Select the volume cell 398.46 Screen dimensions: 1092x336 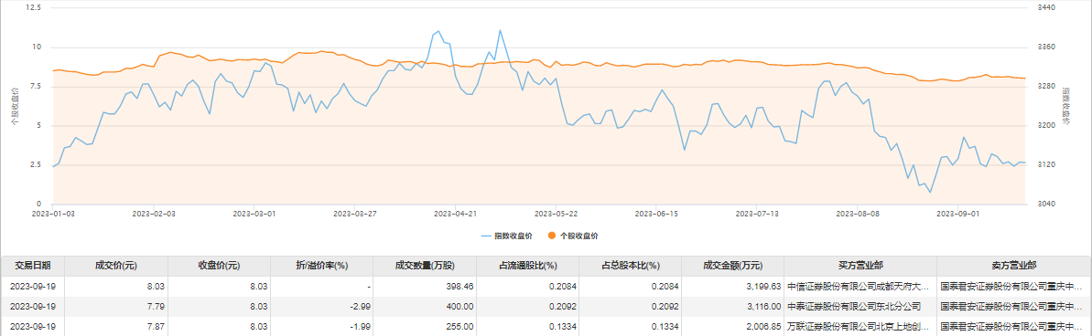click(460, 286)
